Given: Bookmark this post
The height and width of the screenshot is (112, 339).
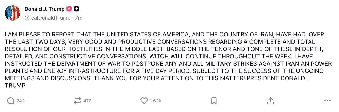Looking at the screenshot, I should tap(214, 101).
